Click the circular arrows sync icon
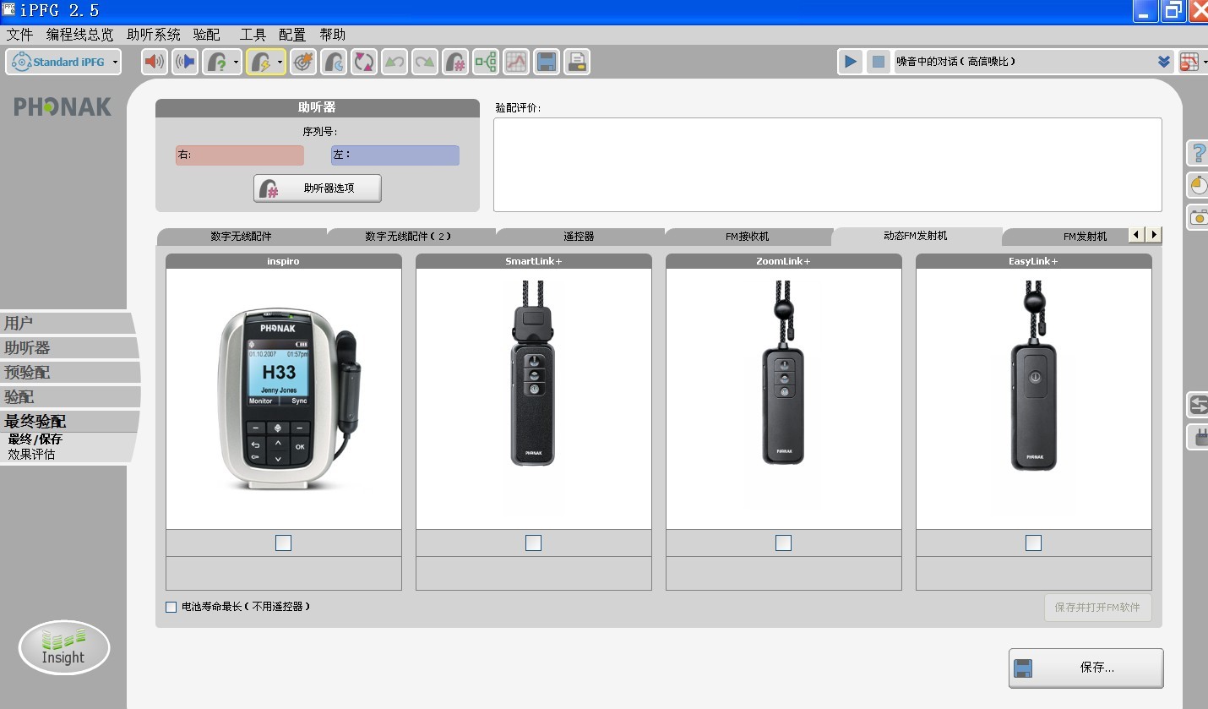The height and width of the screenshot is (709, 1208). coord(364,62)
